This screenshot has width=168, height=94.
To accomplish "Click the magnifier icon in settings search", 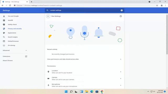I will [47, 10].
